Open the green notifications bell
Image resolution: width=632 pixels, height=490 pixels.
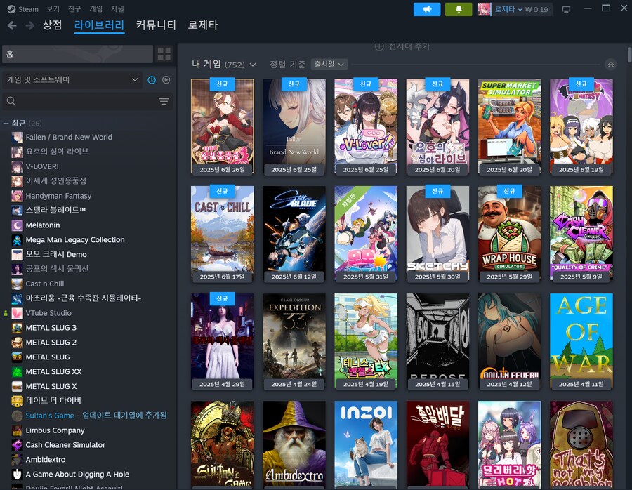459,9
